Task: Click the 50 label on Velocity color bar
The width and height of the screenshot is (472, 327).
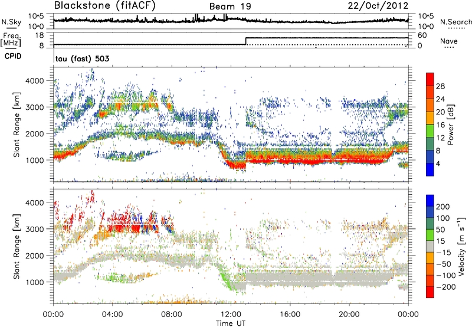Action: click(441, 230)
